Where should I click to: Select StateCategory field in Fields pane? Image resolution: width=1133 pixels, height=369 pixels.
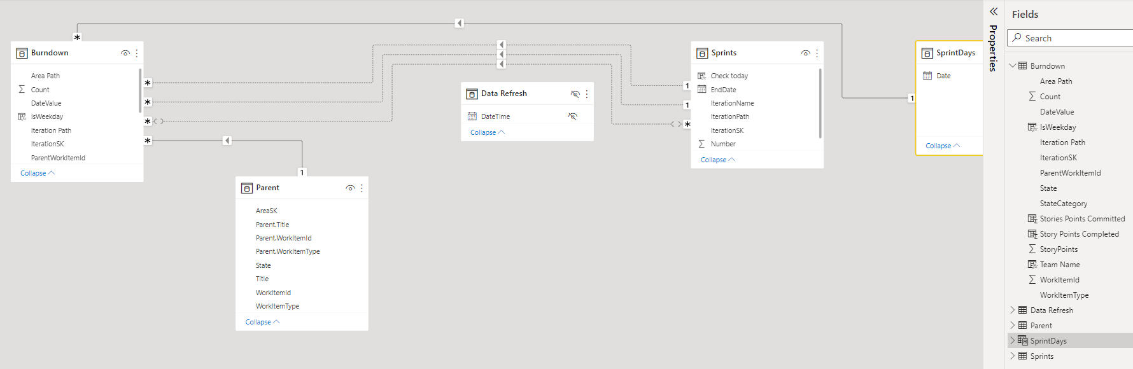click(1064, 204)
